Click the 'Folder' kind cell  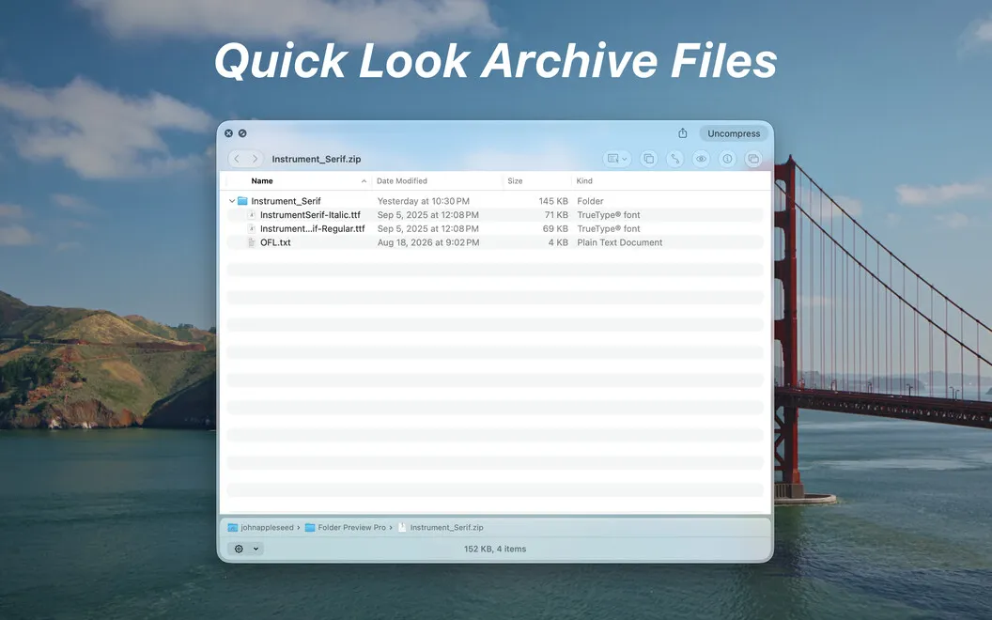pos(590,201)
